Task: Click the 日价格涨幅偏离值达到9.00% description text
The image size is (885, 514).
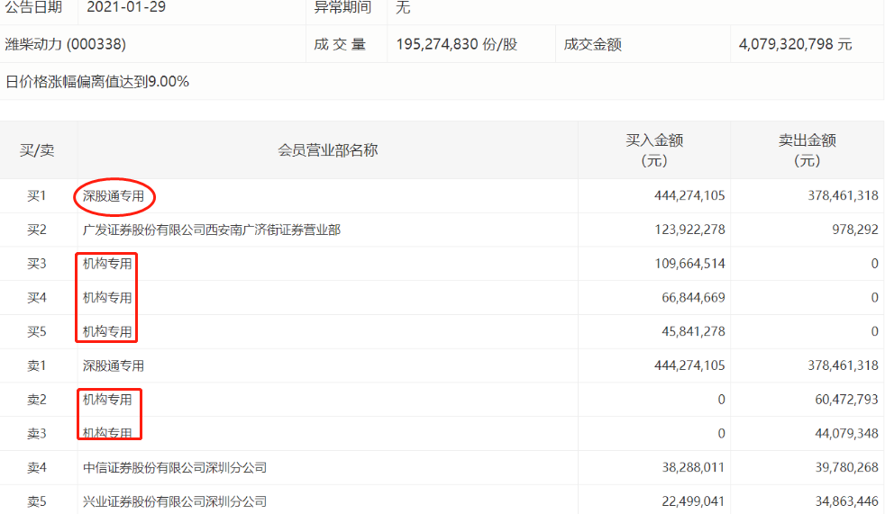Action: pyautogui.click(x=97, y=81)
